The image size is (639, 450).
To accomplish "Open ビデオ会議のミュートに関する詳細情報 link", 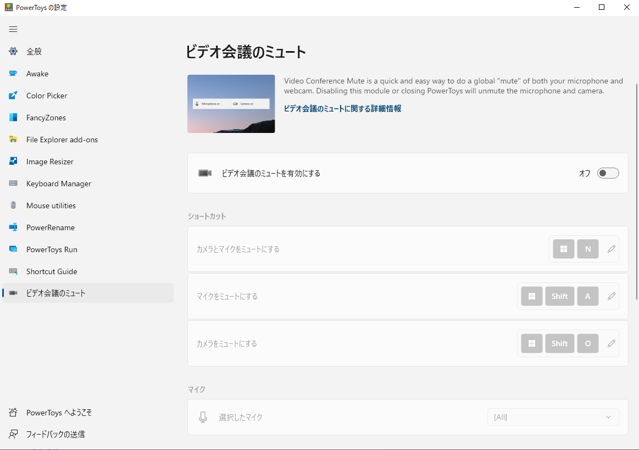I will (x=342, y=108).
